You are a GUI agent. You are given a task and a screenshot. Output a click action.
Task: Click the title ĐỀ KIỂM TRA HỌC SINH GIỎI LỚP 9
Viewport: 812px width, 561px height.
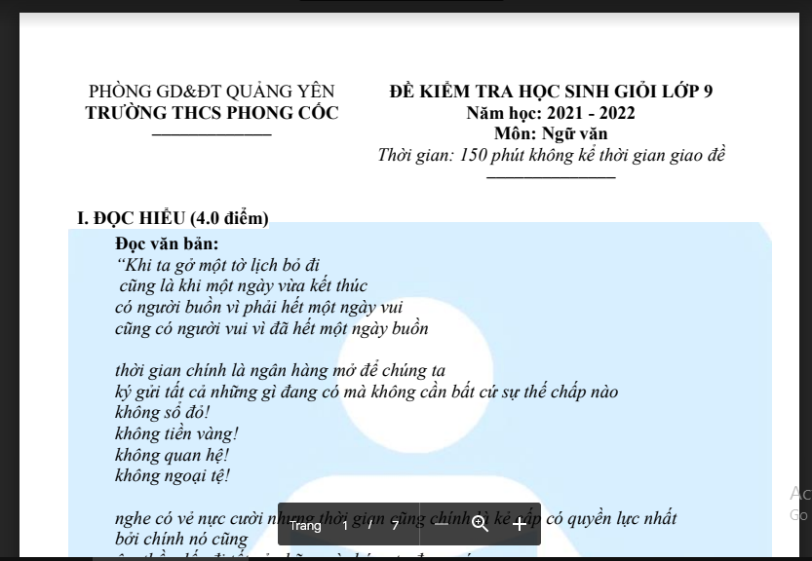[551, 92]
